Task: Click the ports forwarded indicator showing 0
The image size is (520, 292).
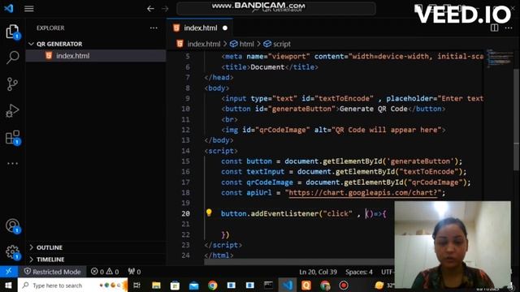Action: point(134,272)
